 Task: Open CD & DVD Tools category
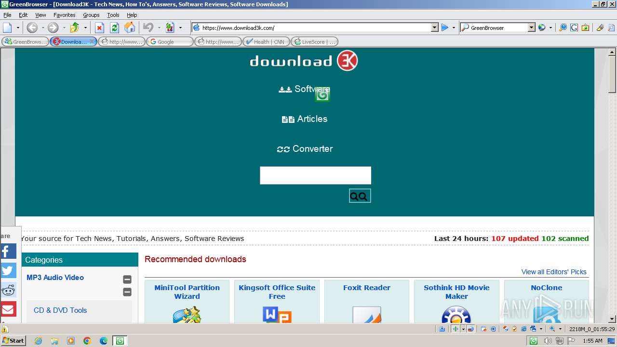pos(60,310)
